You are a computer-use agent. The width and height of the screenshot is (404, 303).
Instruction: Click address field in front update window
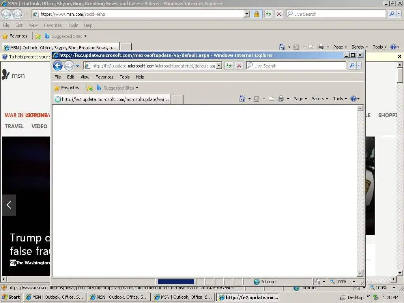pyautogui.click(x=153, y=66)
